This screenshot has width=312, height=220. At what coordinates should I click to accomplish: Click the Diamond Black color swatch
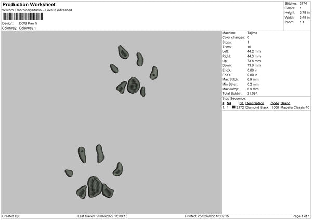pos(233,107)
